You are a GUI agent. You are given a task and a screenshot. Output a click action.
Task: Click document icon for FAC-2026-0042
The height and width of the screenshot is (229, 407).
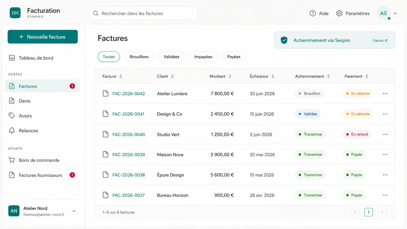(x=105, y=93)
